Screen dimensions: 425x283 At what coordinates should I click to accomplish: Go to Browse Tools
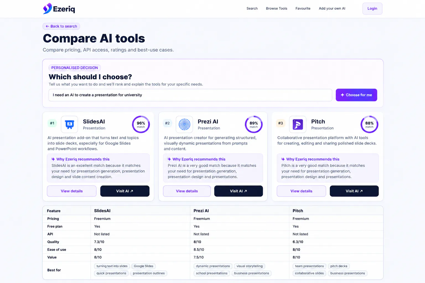click(x=277, y=9)
